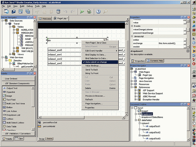Screen dimensions: 196x147
Task: Click the Cut scissors toolbar icon
Action: 37,11
